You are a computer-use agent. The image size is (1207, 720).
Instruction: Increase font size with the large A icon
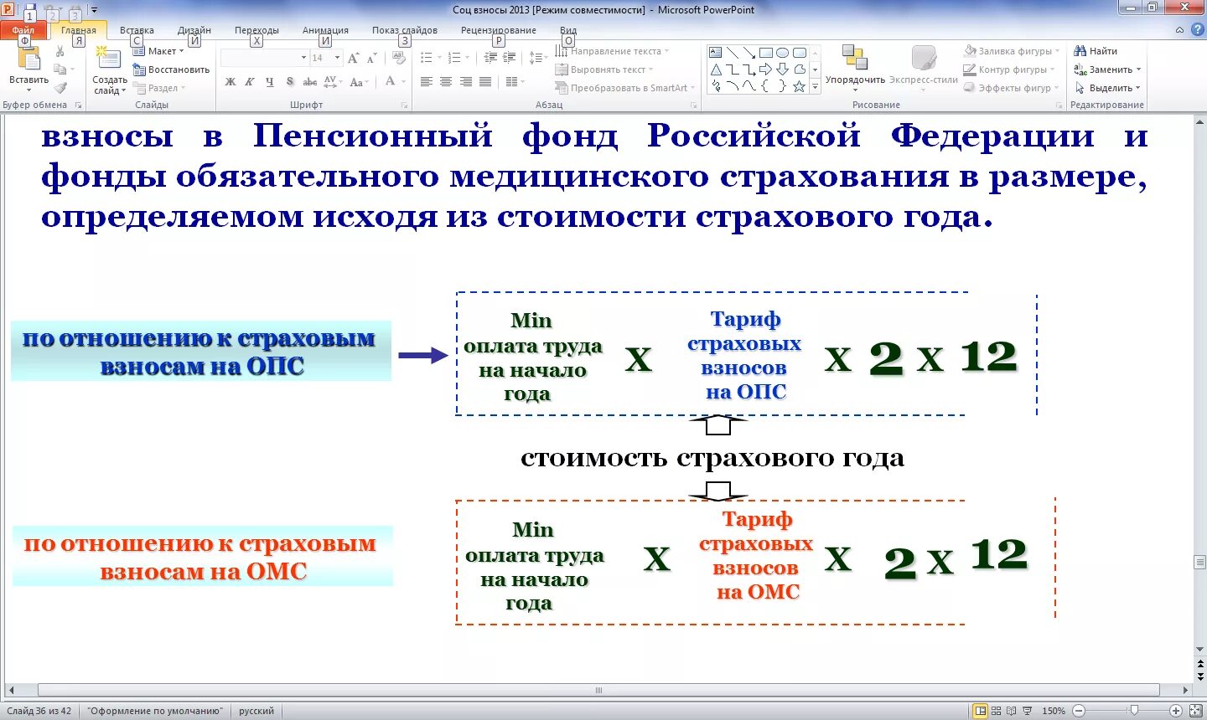(x=353, y=58)
